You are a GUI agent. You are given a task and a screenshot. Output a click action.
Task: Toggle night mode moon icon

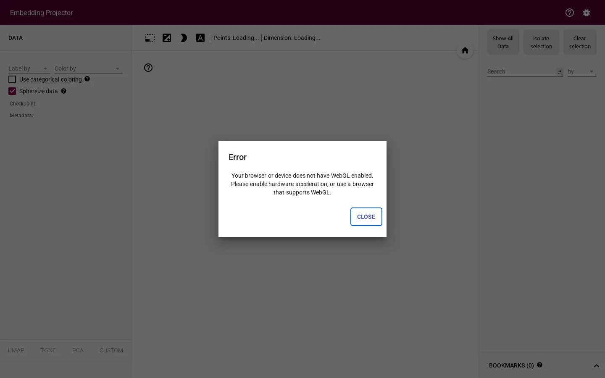[x=184, y=38]
